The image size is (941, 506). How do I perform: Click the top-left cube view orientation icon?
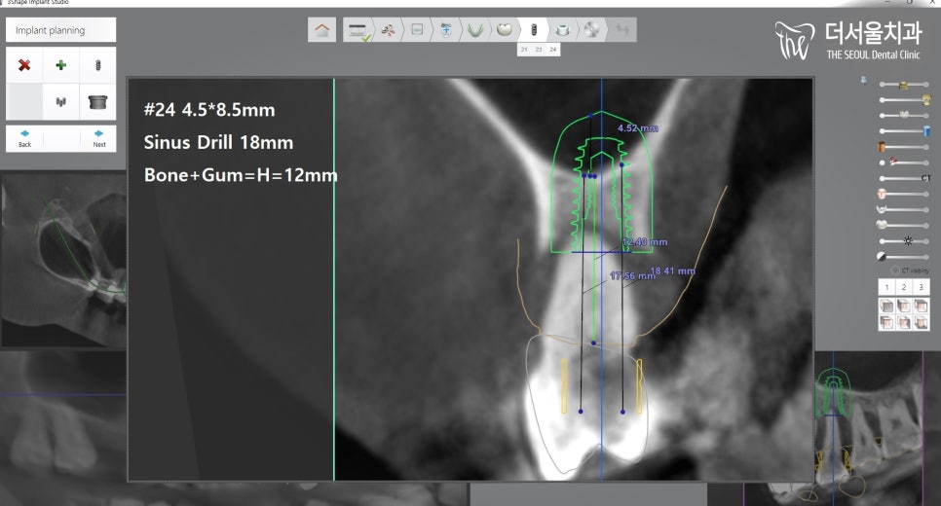(x=886, y=307)
